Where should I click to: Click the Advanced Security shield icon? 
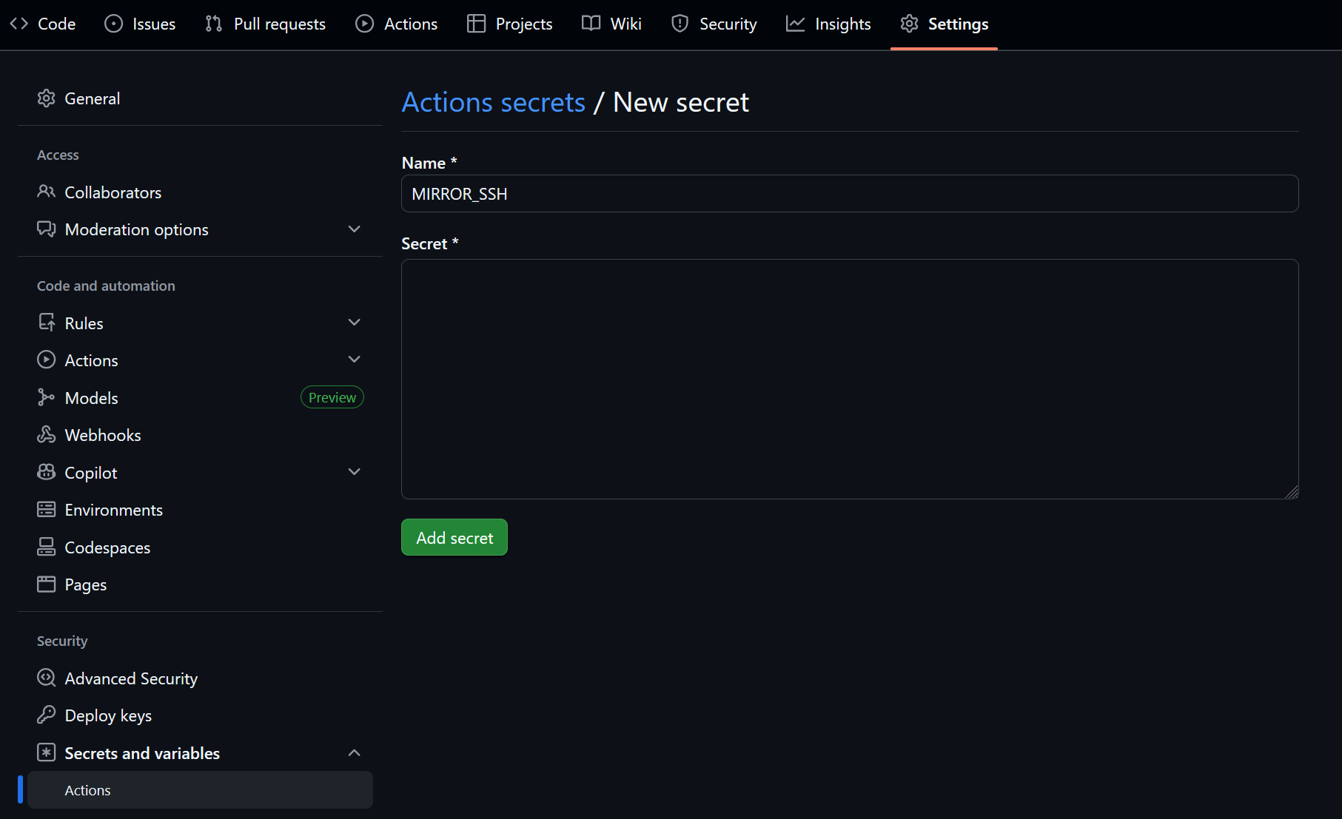pyautogui.click(x=46, y=678)
